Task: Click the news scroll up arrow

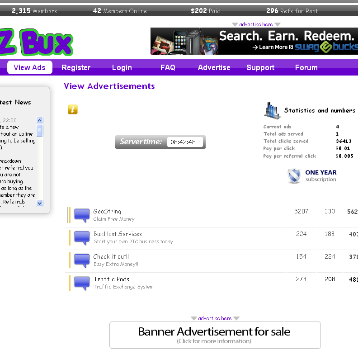Action: (40, 120)
